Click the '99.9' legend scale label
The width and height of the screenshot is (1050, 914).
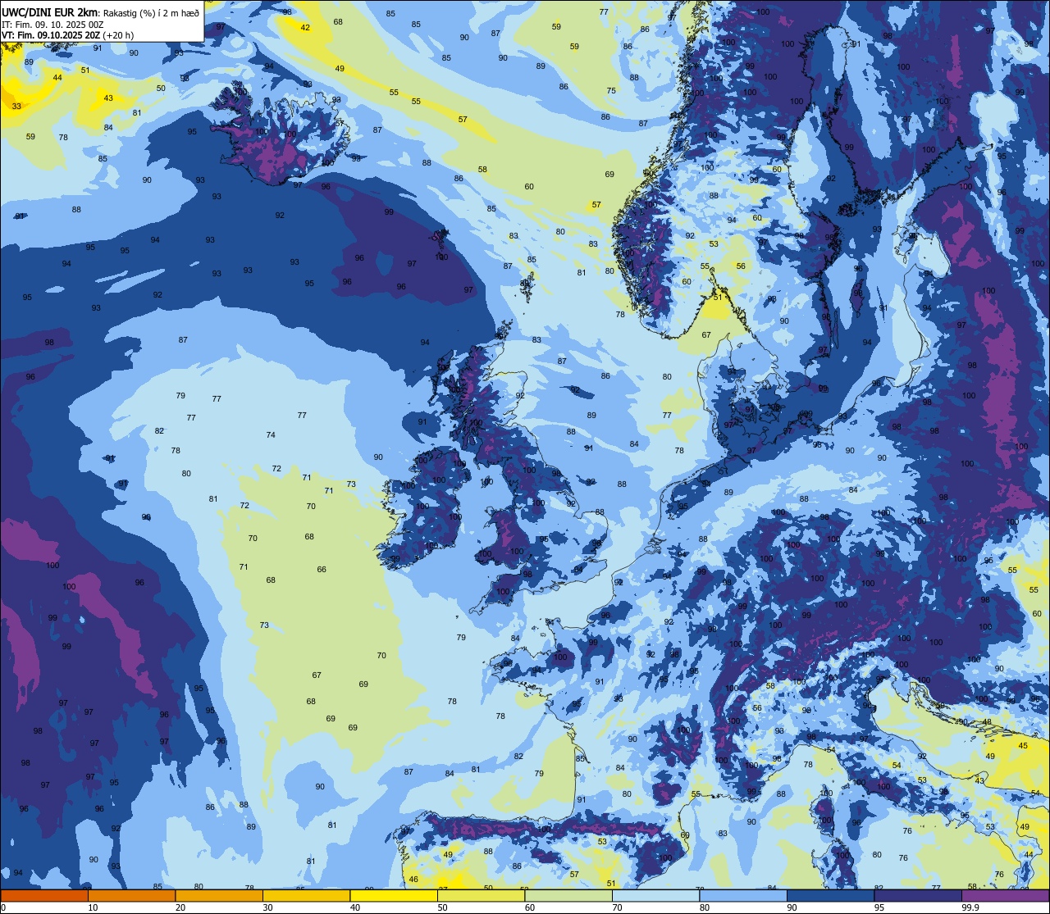[x=970, y=907]
